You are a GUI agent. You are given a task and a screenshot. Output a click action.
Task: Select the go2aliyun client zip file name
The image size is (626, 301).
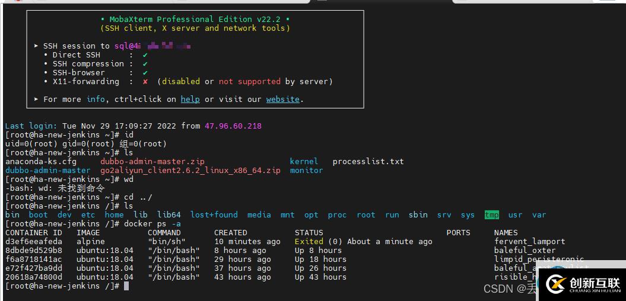pyautogui.click(x=190, y=171)
